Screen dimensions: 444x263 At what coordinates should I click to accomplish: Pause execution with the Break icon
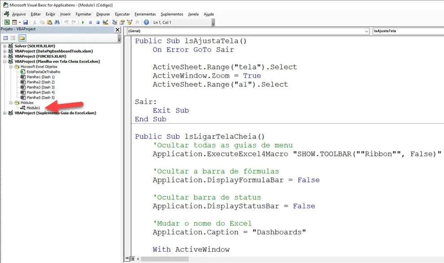[90, 22]
